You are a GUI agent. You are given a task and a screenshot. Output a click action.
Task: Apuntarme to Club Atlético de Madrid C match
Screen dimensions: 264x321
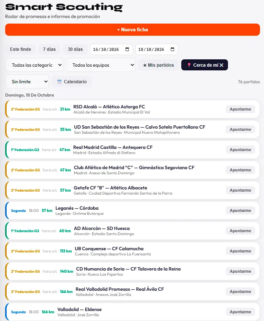(x=240, y=170)
